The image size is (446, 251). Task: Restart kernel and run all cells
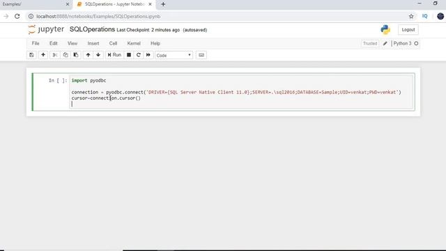pyautogui.click(x=148, y=55)
